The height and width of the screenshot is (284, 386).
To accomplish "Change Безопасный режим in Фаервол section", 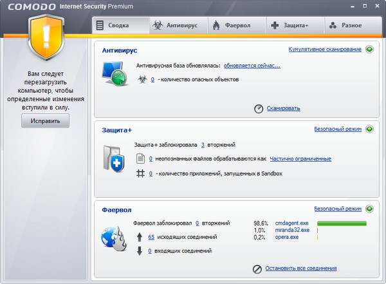I will 337,209.
